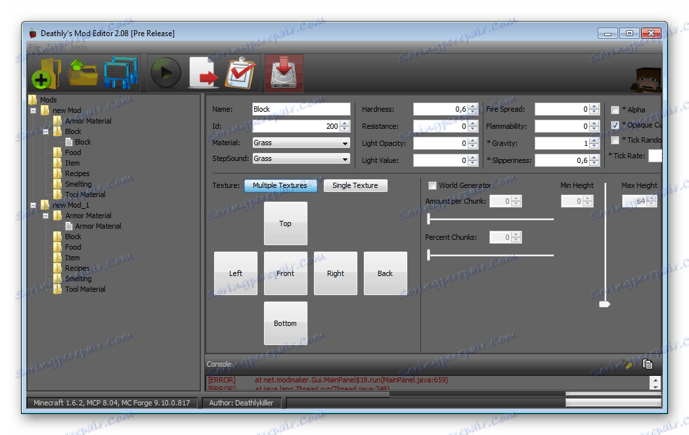689x435 pixels.
Task: Click the console scrollbar down arrow
Action: (x=655, y=386)
